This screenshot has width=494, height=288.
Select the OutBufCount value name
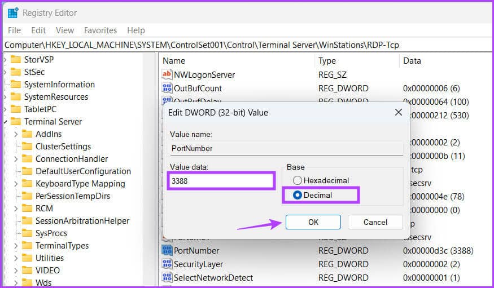198,88
